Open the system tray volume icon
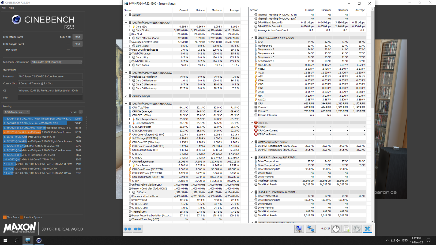This screenshot has width=436, height=245. (398, 240)
